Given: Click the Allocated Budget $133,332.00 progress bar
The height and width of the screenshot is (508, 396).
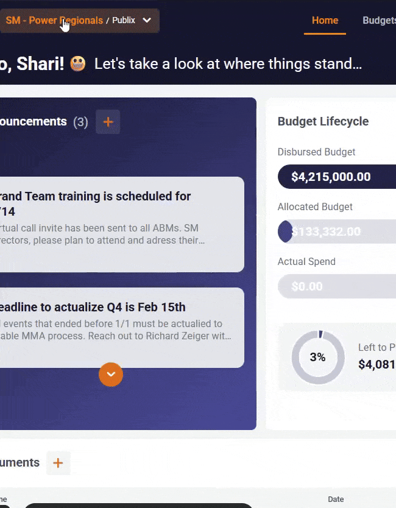Looking at the screenshot, I should tap(336, 231).
